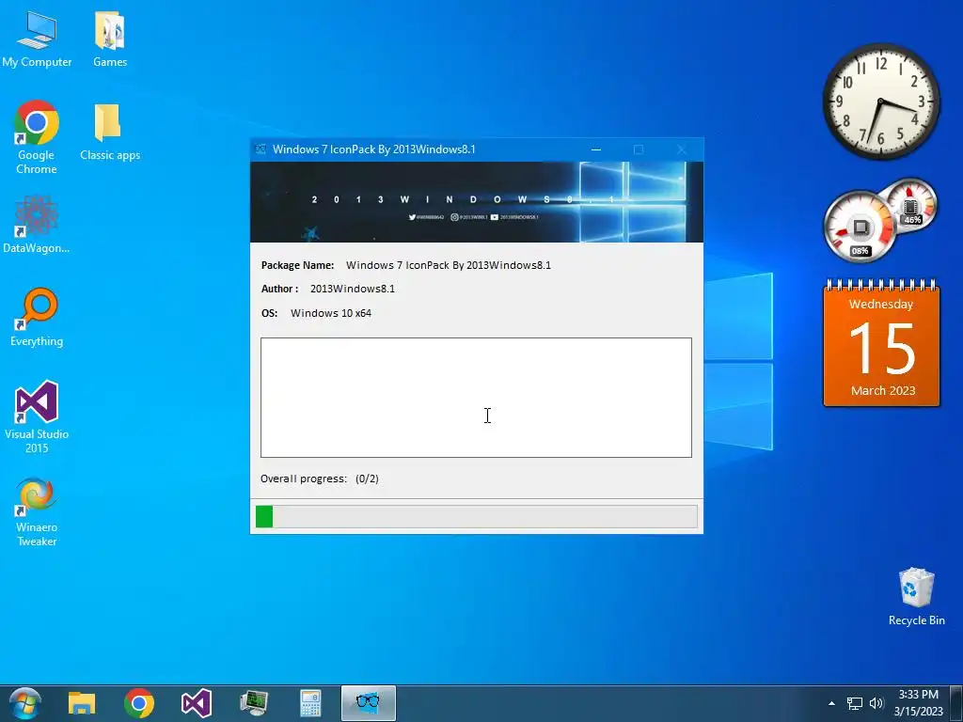The image size is (963, 722).
Task: Launch Winaero Tweaker from the desktop
Action: pyautogui.click(x=37, y=512)
